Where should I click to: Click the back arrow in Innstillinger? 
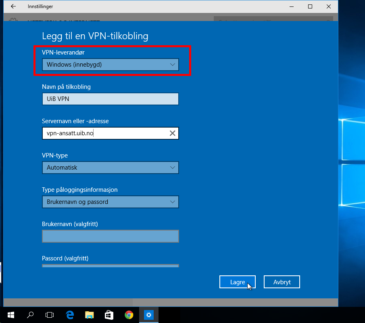point(13,6)
